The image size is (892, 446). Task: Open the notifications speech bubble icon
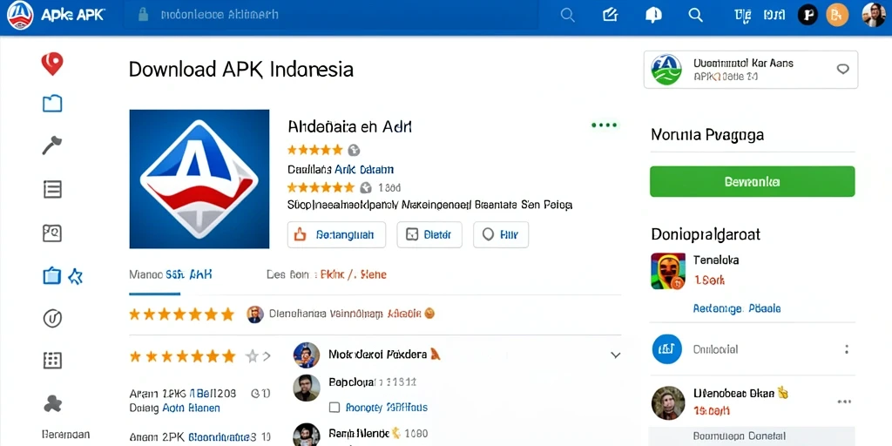point(653,16)
